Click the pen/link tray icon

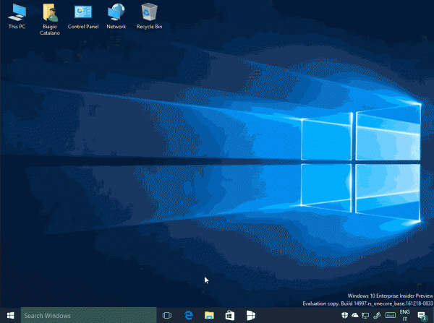tap(377, 315)
